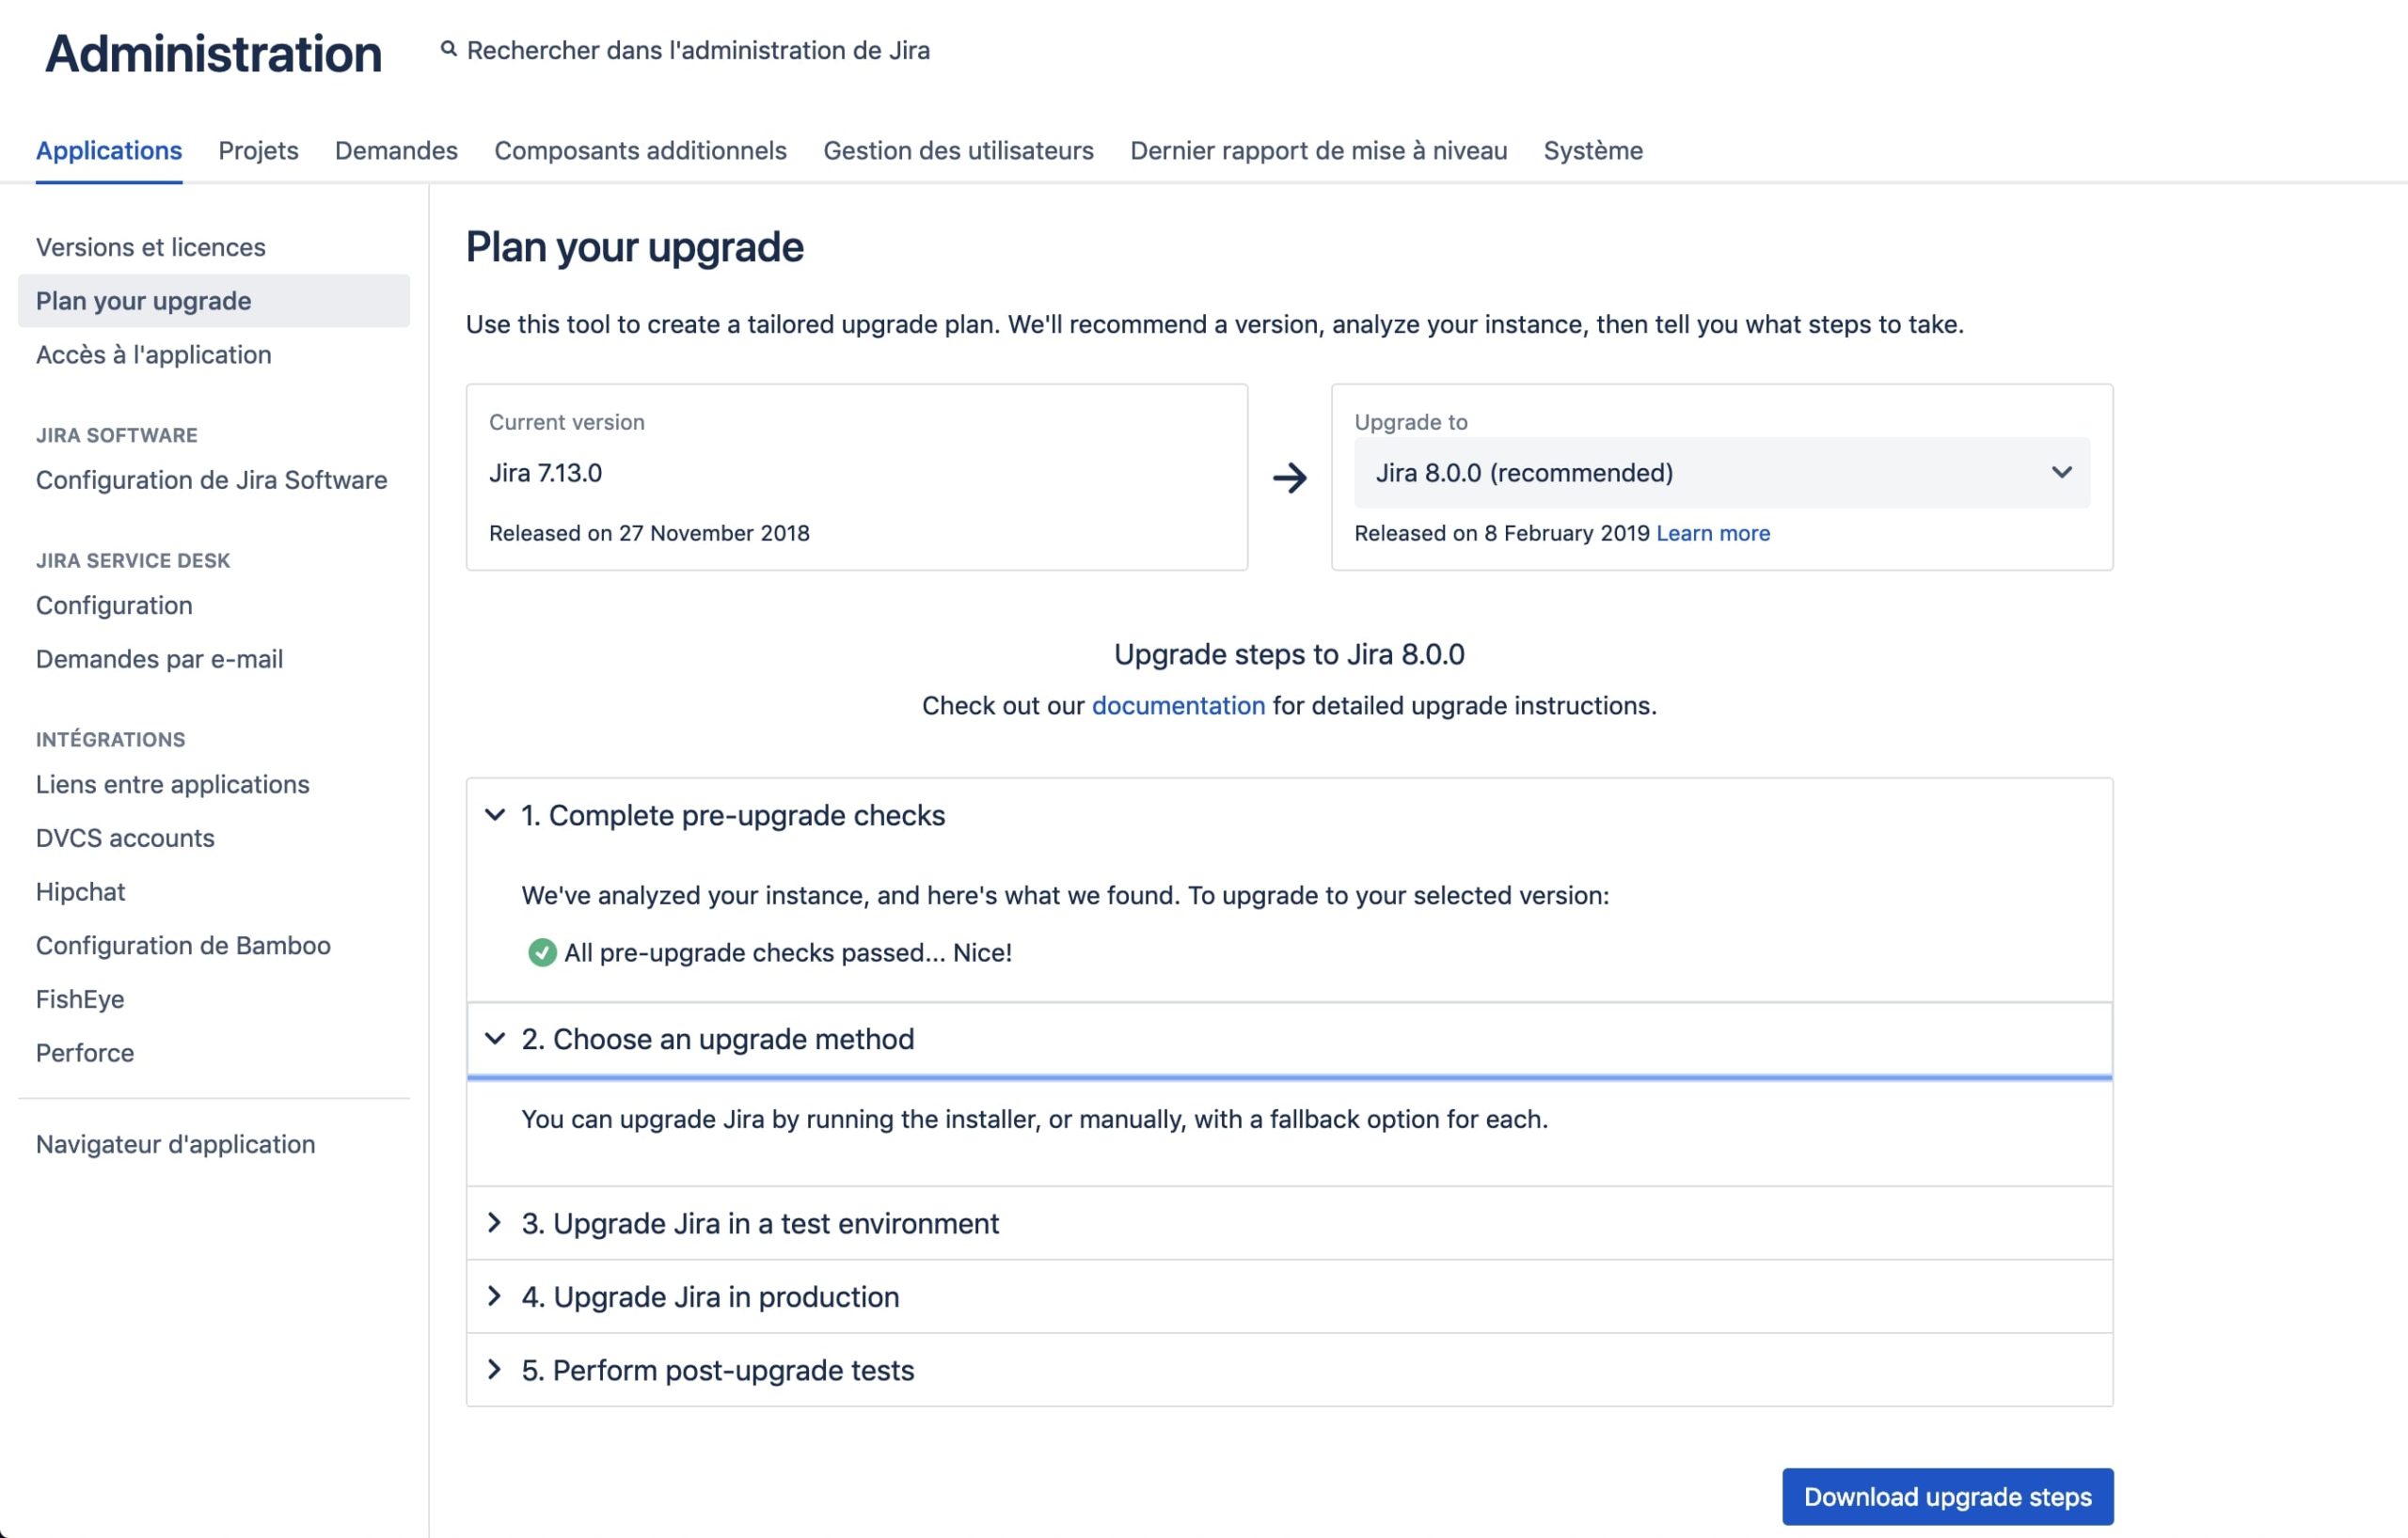Switch to the Applications tab

coord(109,149)
